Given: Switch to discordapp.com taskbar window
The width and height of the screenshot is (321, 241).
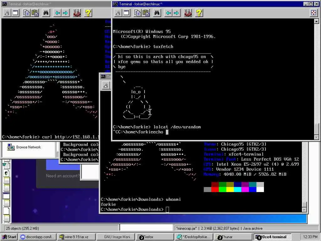Looking at the screenshot, I should tap(38, 237).
